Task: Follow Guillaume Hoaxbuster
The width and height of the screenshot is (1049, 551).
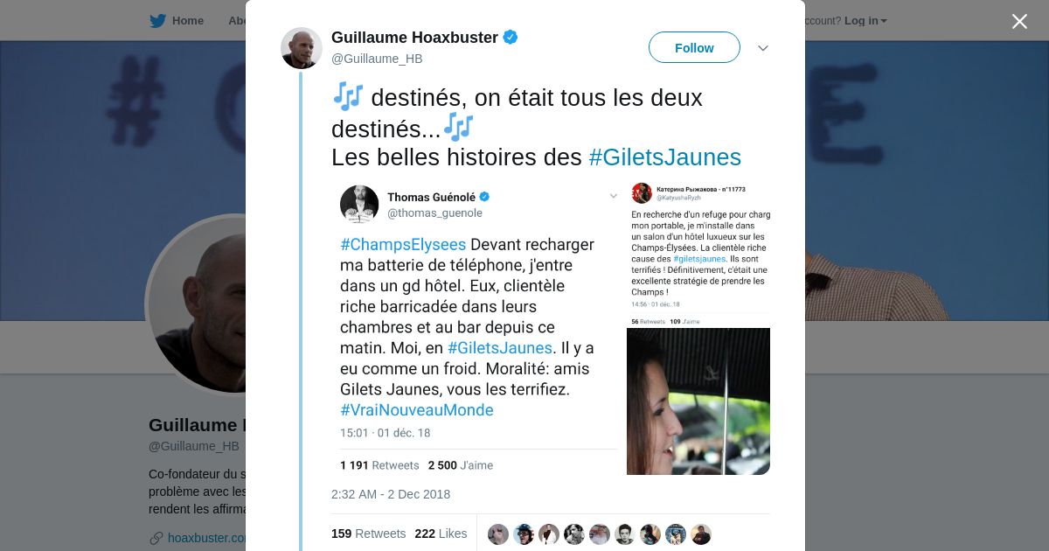Action: [x=694, y=48]
